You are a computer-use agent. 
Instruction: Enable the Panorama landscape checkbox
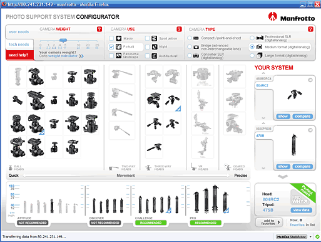[111, 56]
